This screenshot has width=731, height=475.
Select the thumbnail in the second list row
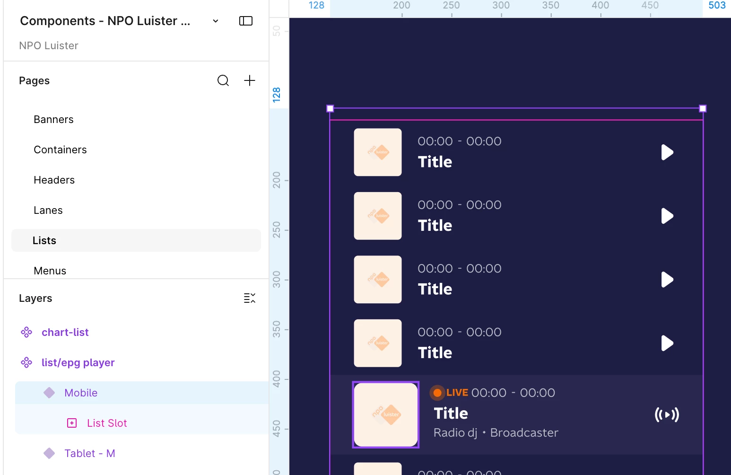point(378,216)
